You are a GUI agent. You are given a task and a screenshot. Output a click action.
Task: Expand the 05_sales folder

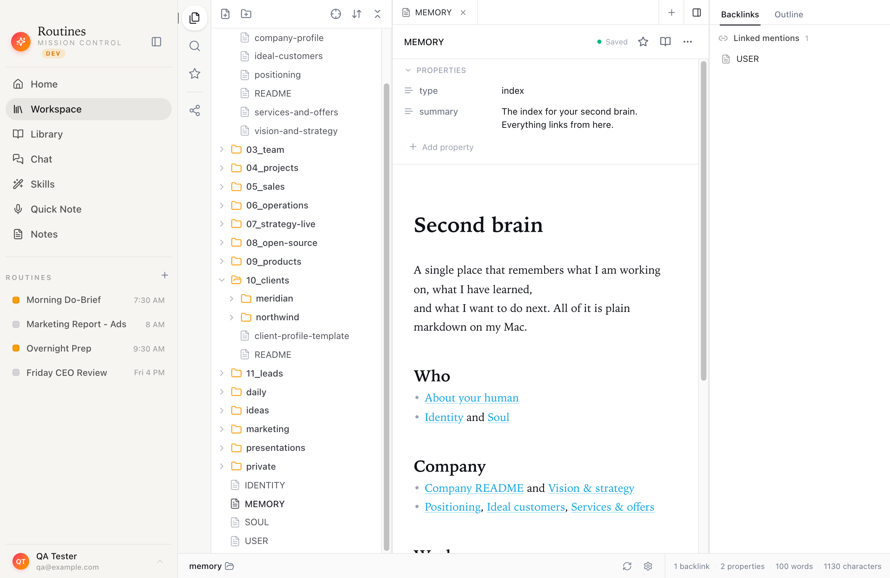click(222, 187)
